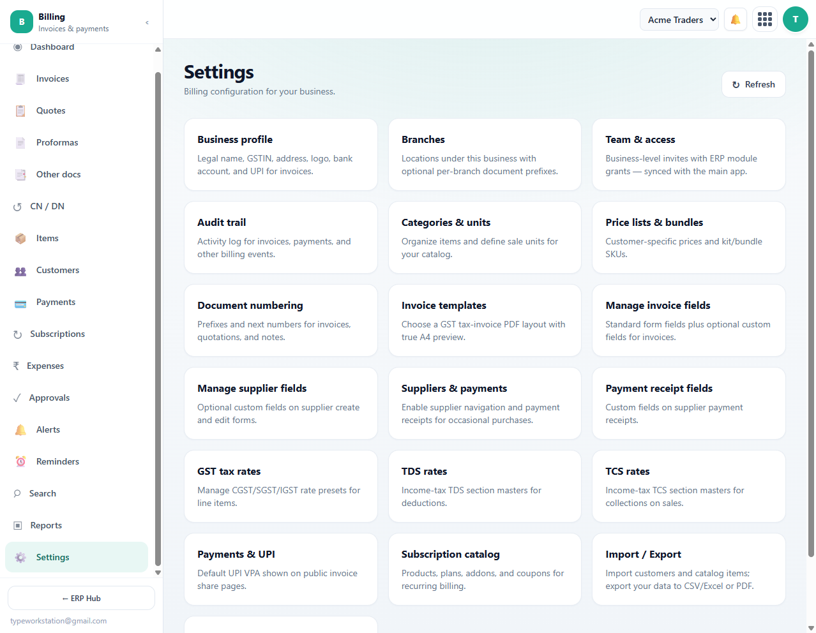Open the Manage invoice fields card

point(689,320)
